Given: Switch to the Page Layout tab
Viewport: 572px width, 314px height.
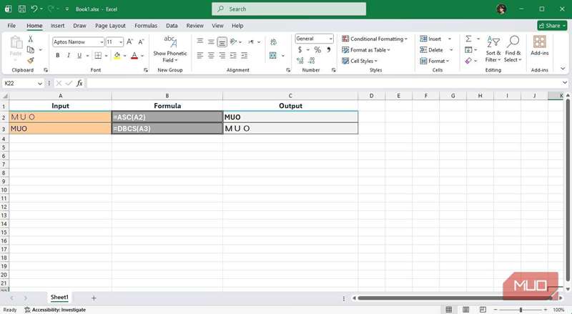Looking at the screenshot, I should [110, 26].
